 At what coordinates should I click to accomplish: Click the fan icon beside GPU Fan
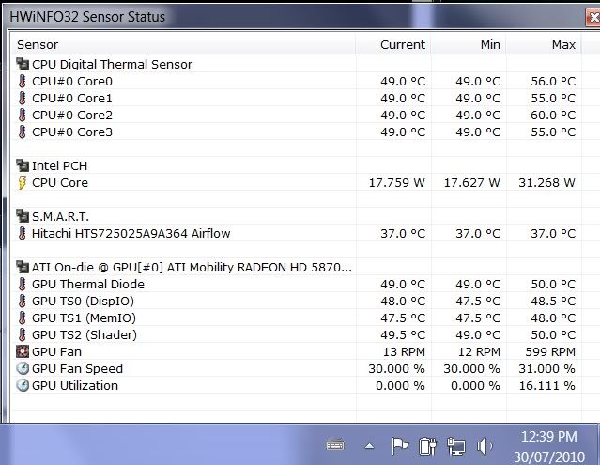coord(23,351)
